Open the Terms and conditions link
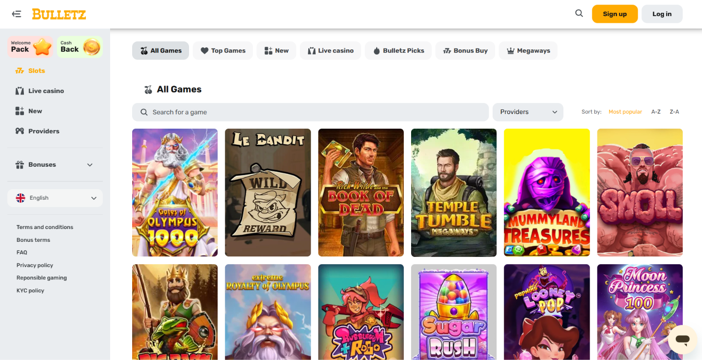Image resolution: width=702 pixels, height=360 pixels. [45, 227]
